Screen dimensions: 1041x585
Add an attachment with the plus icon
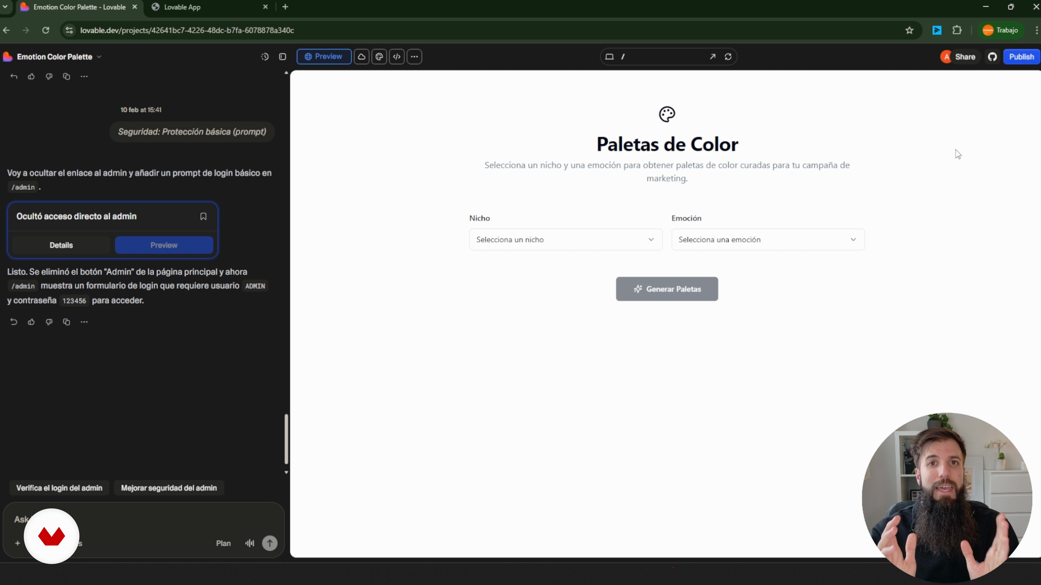point(17,543)
